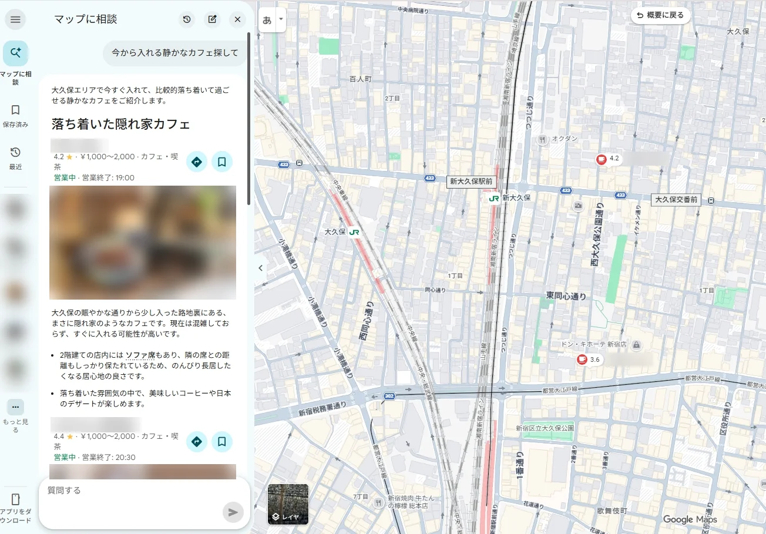
Task: Click 新大久保駅前 intersection label
Action: click(x=472, y=182)
